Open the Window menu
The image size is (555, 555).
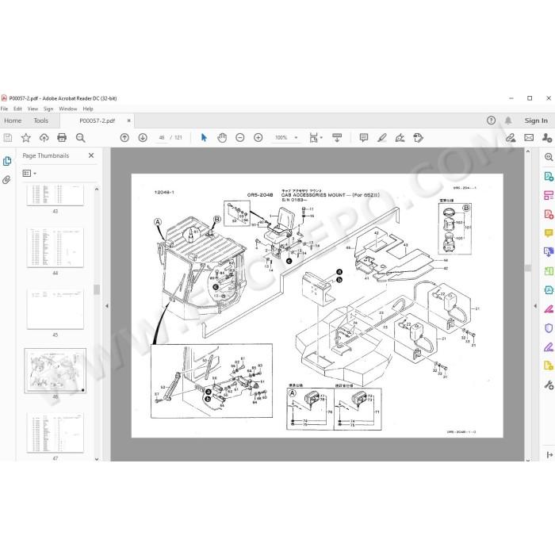point(68,109)
